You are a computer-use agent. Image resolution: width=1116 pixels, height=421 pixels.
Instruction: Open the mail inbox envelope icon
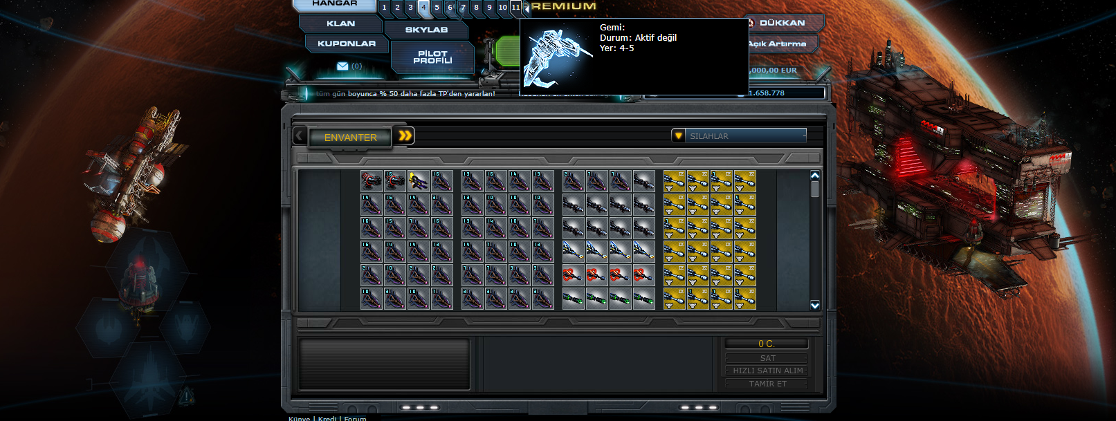pyautogui.click(x=342, y=66)
